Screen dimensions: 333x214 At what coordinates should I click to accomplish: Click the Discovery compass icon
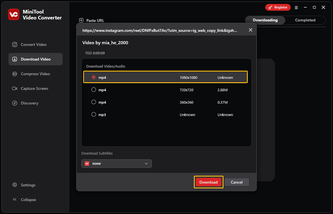[x=15, y=103]
